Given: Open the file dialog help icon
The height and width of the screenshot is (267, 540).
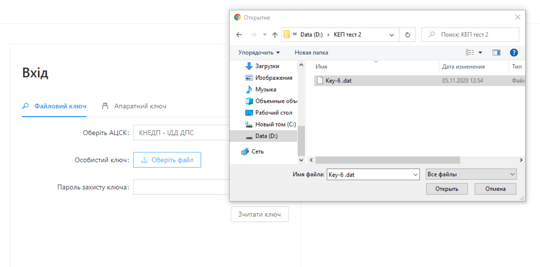Looking at the screenshot, I should tap(514, 53).
